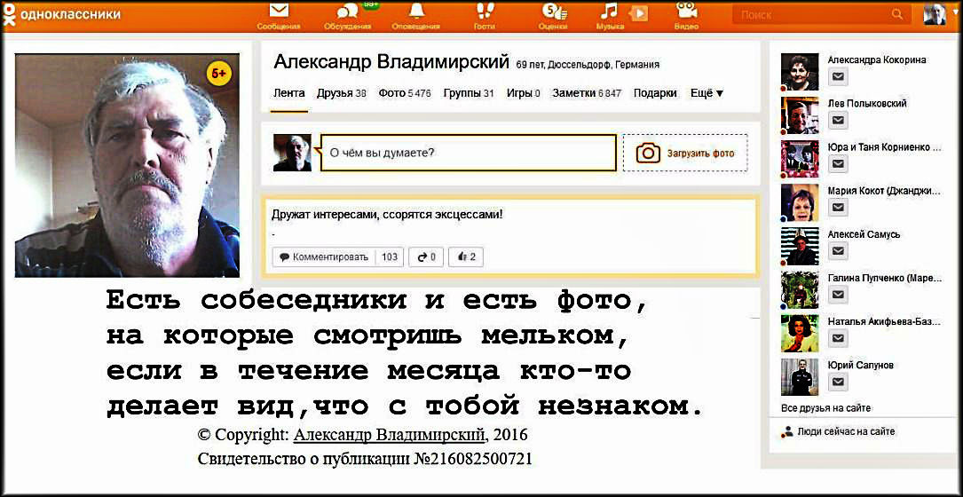Viewport: 963px width, 497px height.
Task: Click the Класс like button showing 2
Action: [466, 256]
